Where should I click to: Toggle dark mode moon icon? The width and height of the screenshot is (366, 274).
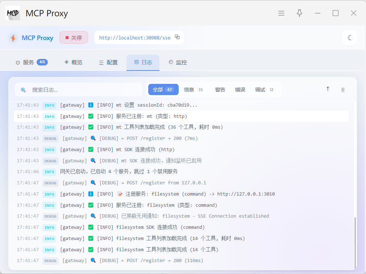point(349,38)
